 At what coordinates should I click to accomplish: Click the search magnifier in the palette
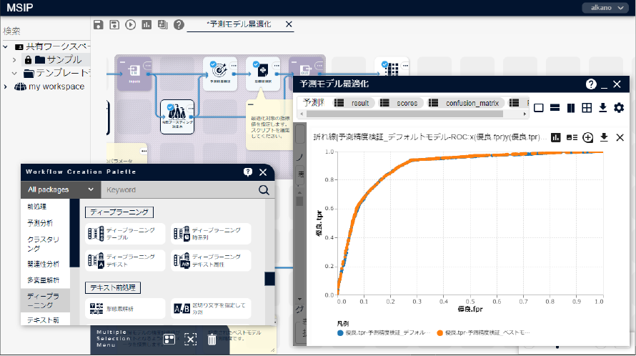click(264, 190)
